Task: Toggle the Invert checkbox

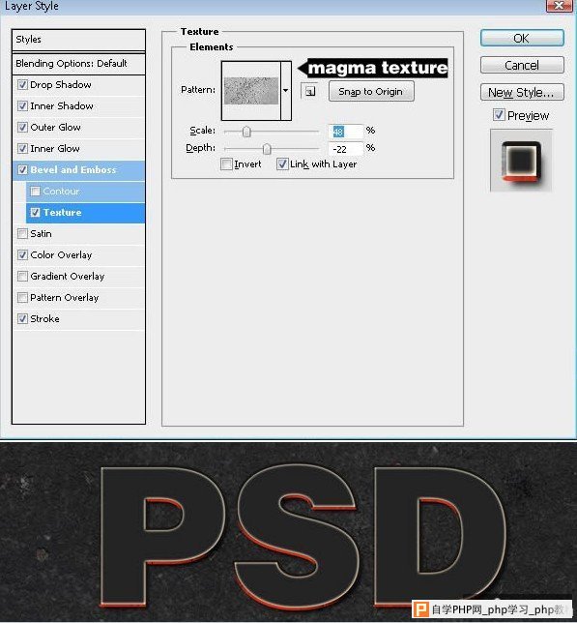Action: pyautogui.click(x=226, y=164)
